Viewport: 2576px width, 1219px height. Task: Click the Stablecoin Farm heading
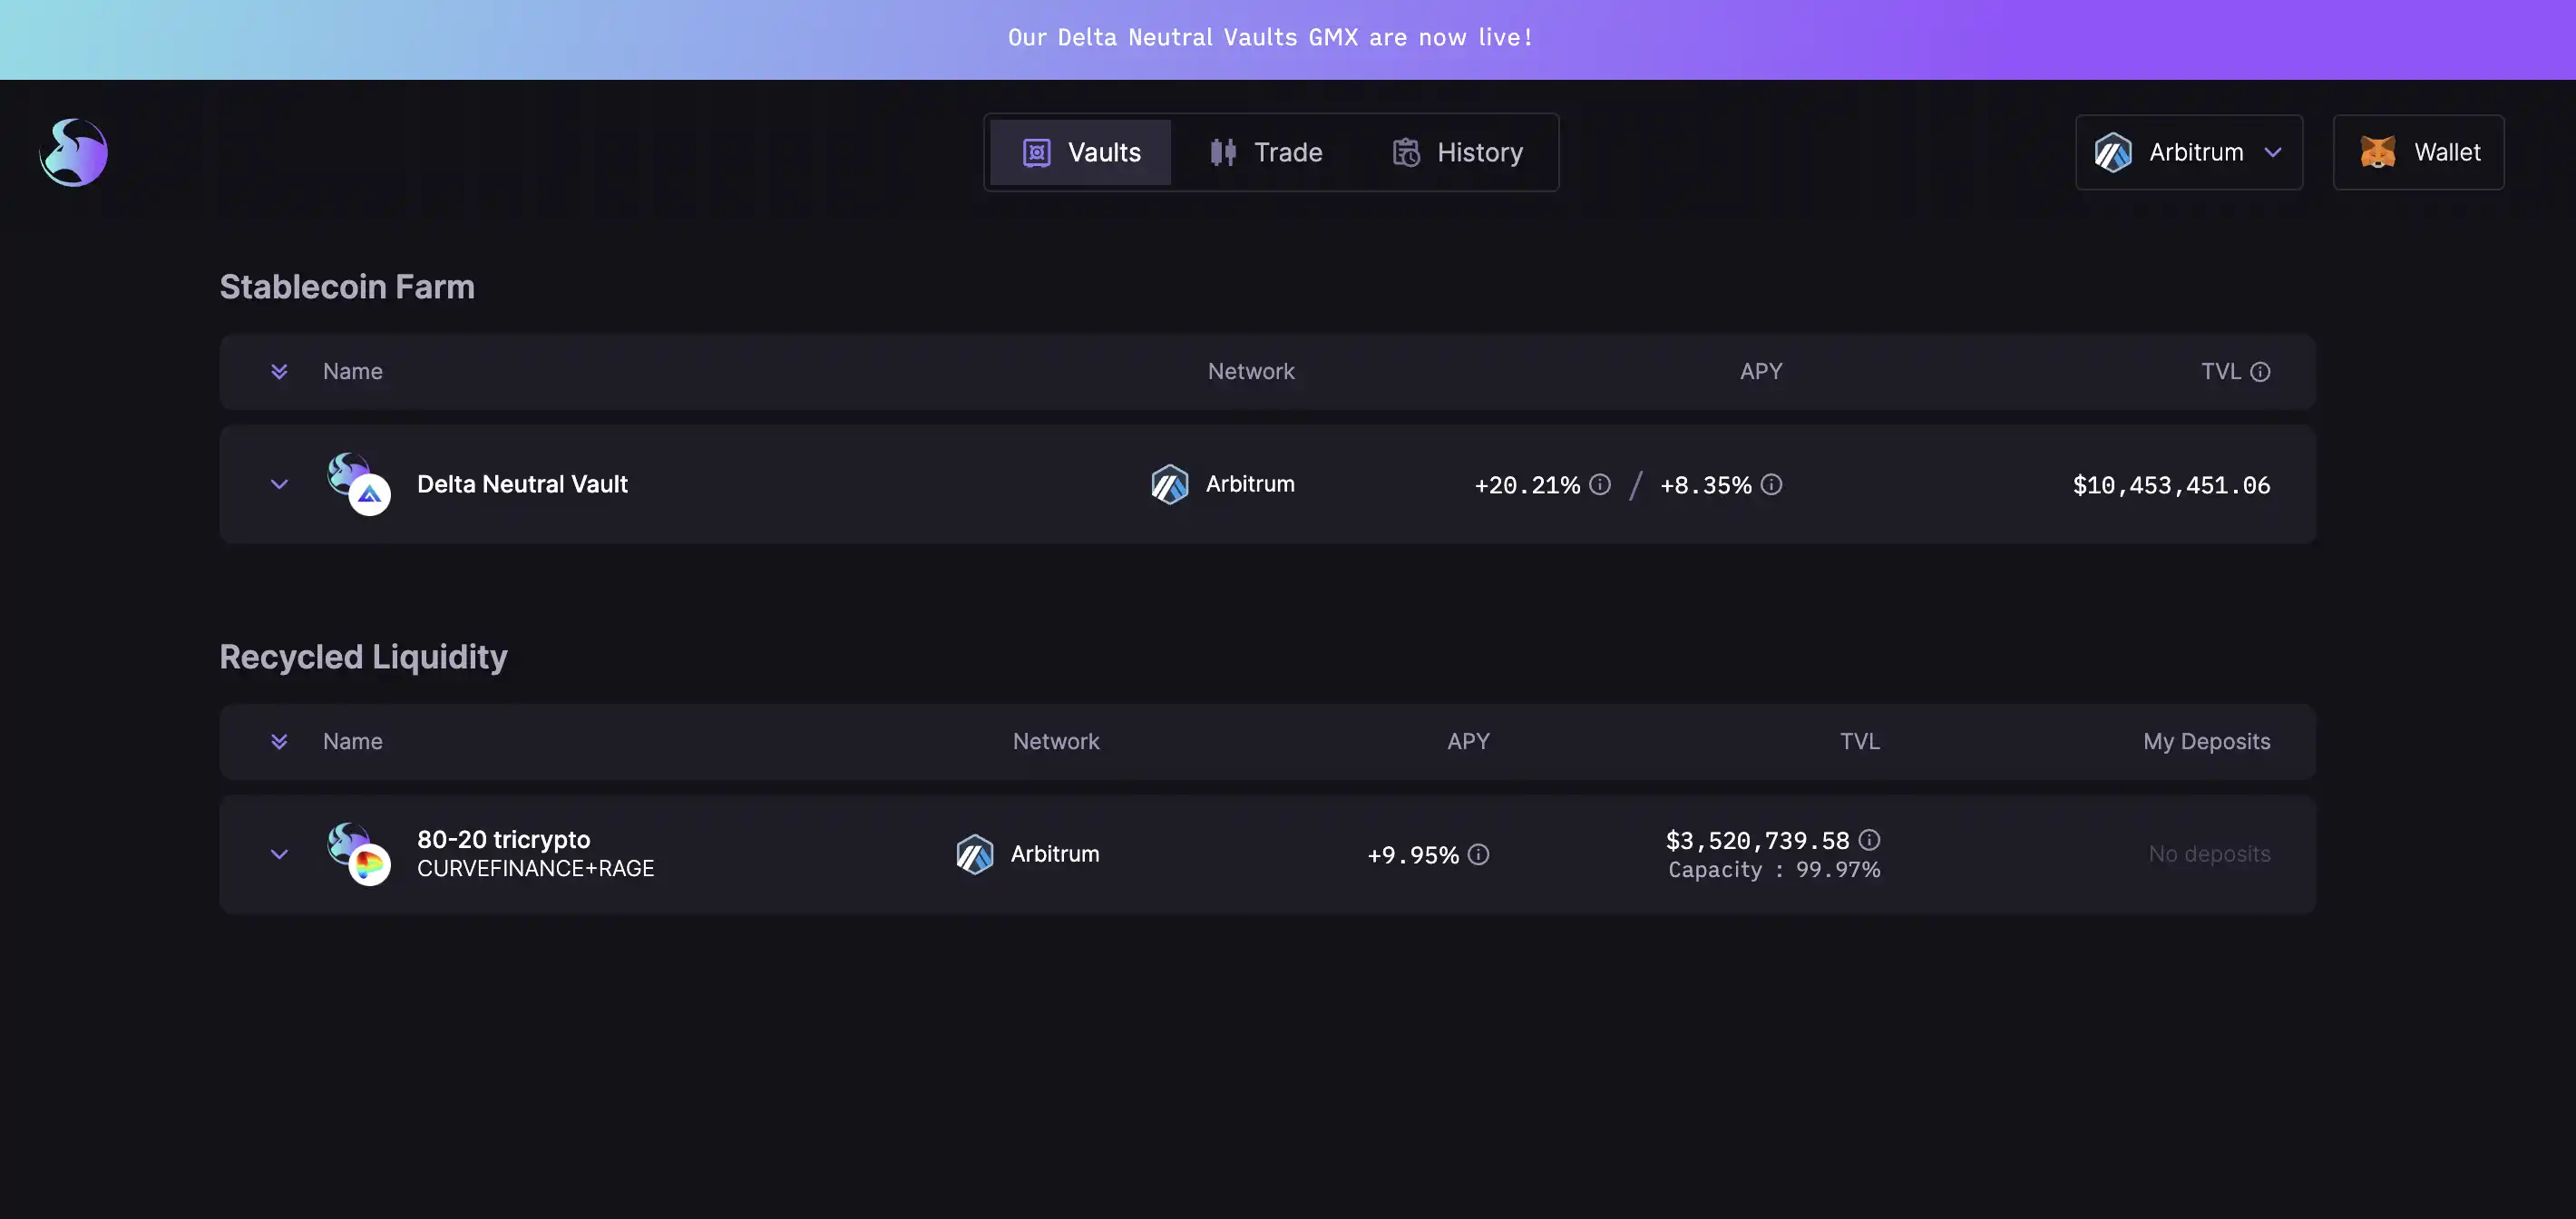[x=347, y=287]
